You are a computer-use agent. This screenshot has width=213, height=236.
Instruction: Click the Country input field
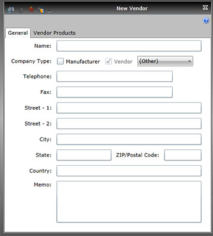pos(129,171)
